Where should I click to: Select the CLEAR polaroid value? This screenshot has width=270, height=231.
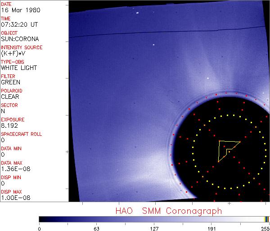tap(10, 97)
